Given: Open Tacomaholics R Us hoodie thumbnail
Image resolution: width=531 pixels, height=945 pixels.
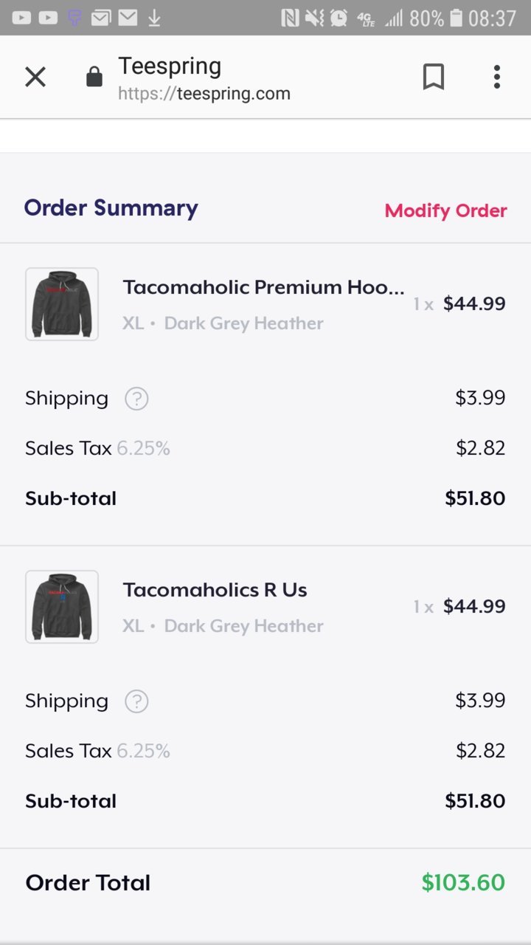Looking at the screenshot, I should point(62,607).
